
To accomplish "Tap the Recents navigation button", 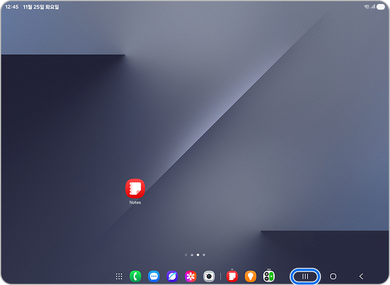I will pos(305,276).
